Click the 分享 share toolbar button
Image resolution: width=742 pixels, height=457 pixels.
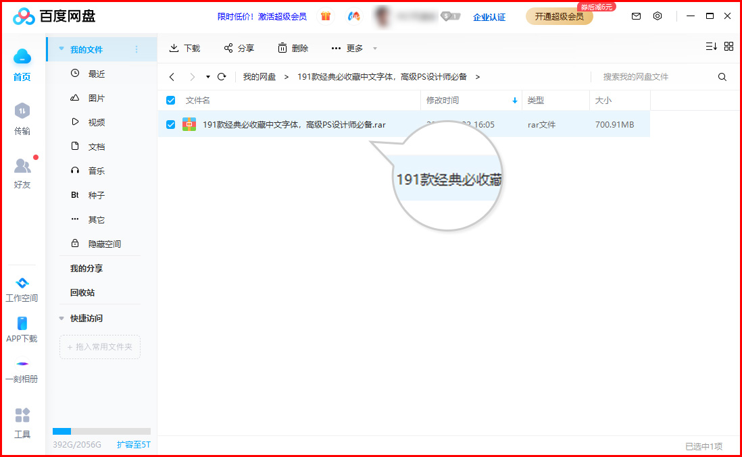click(x=239, y=48)
